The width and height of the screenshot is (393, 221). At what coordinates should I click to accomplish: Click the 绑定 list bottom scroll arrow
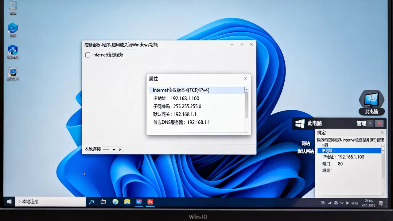coord(383,193)
